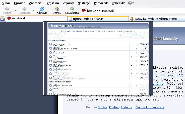
Task: Open the BabelZilla menu
Action: pos(118,3)
